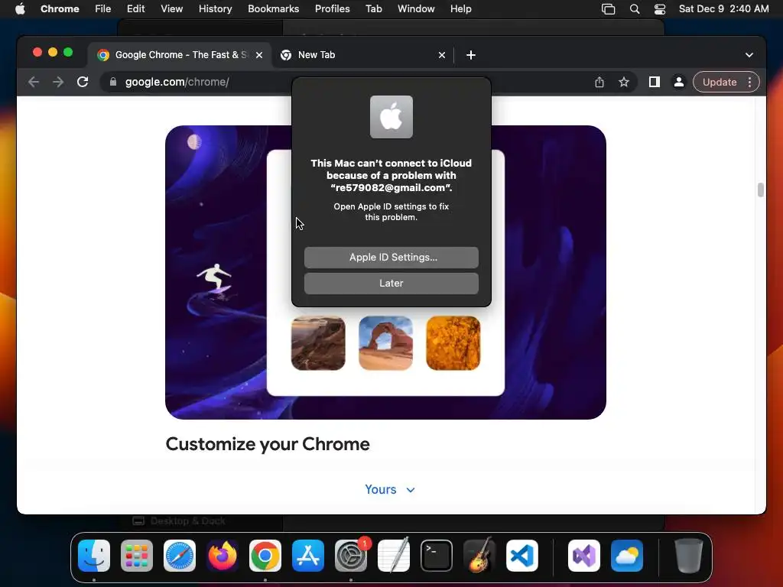Screen dimensions: 783x587
Task: Open the Tab menu
Action: pyautogui.click(x=373, y=9)
